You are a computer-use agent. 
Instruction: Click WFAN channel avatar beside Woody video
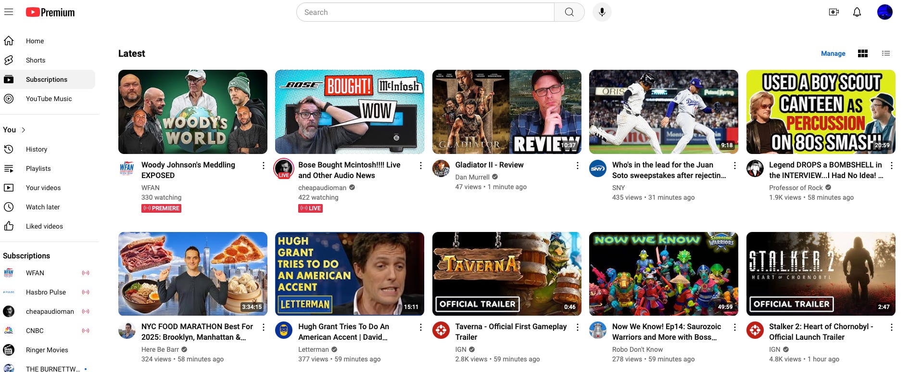[x=127, y=168]
